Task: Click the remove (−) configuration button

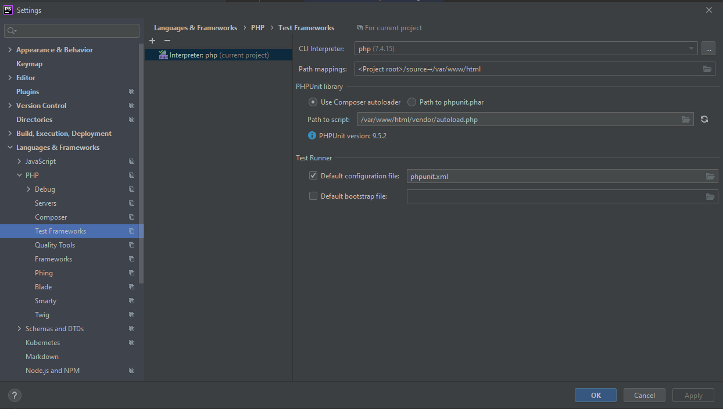Action: (167, 41)
